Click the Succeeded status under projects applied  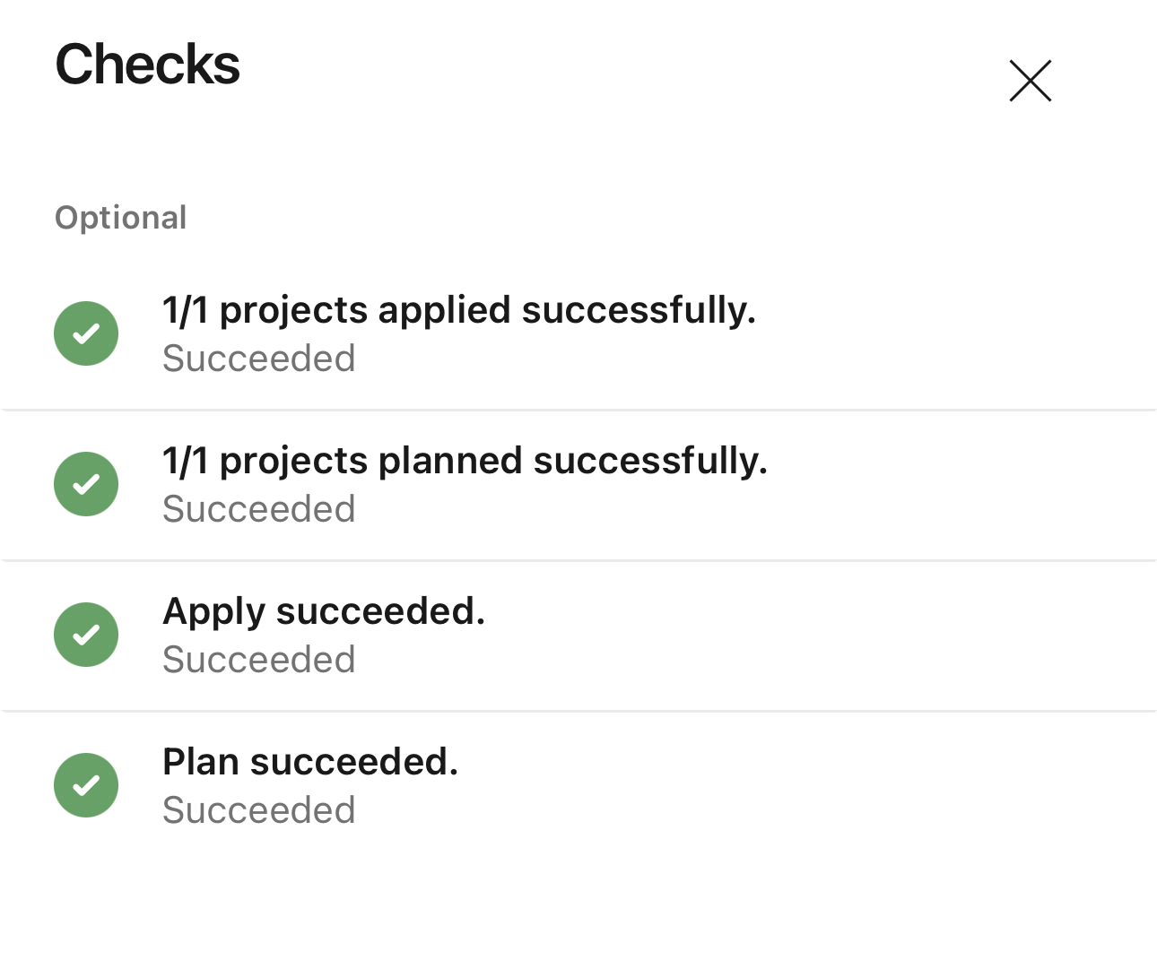pyautogui.click(x=259, y=359)
